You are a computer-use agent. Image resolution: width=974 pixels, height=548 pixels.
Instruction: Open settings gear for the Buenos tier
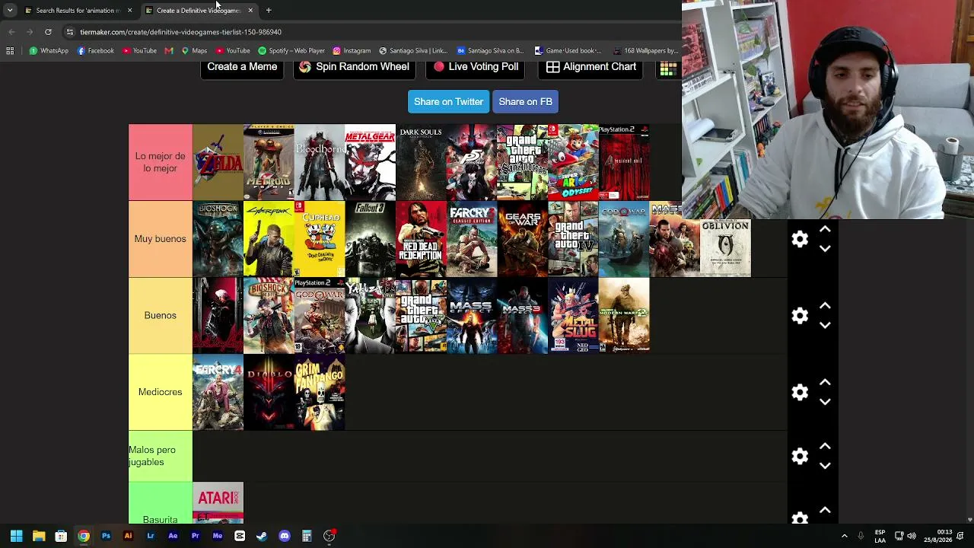click(x=799, y=316)
